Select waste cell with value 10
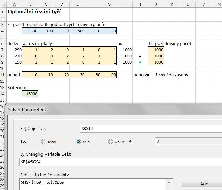 [x=46, y=75]
